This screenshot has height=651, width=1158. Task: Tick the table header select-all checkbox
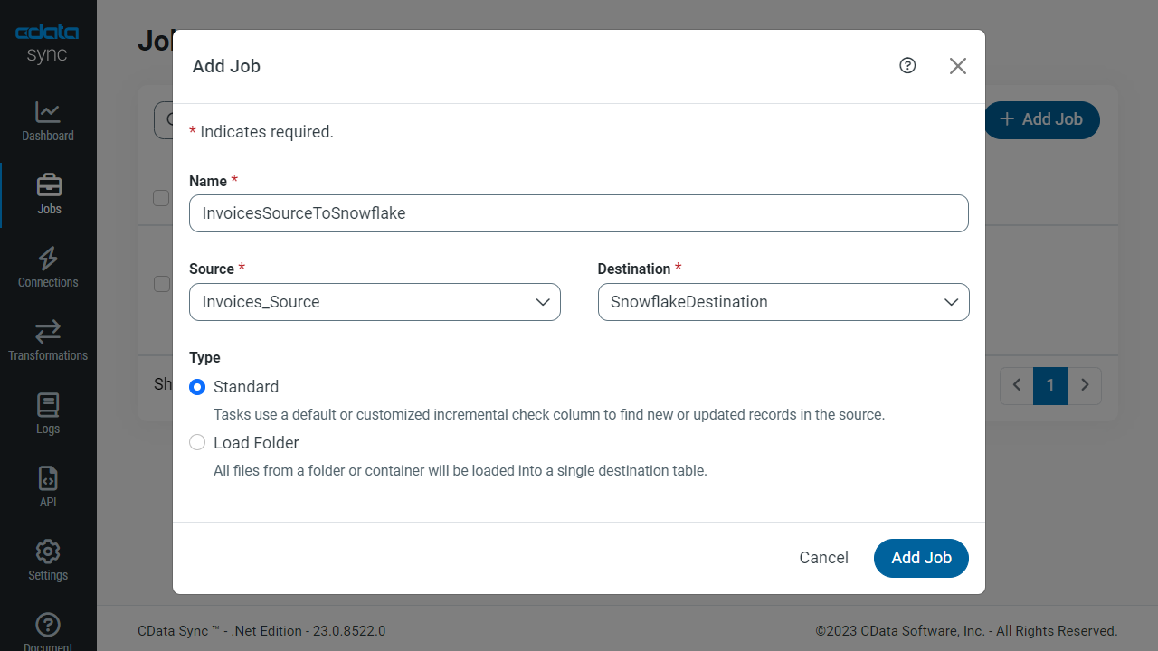tap(161, 198)
